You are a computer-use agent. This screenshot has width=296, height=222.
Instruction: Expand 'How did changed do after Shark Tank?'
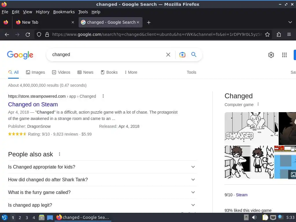tap(102, 180)
